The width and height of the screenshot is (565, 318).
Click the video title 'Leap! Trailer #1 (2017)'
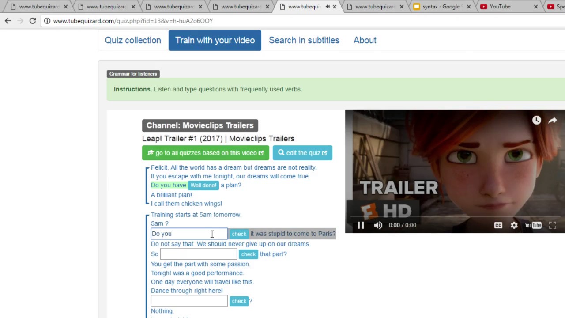click(x=218, y=139)
